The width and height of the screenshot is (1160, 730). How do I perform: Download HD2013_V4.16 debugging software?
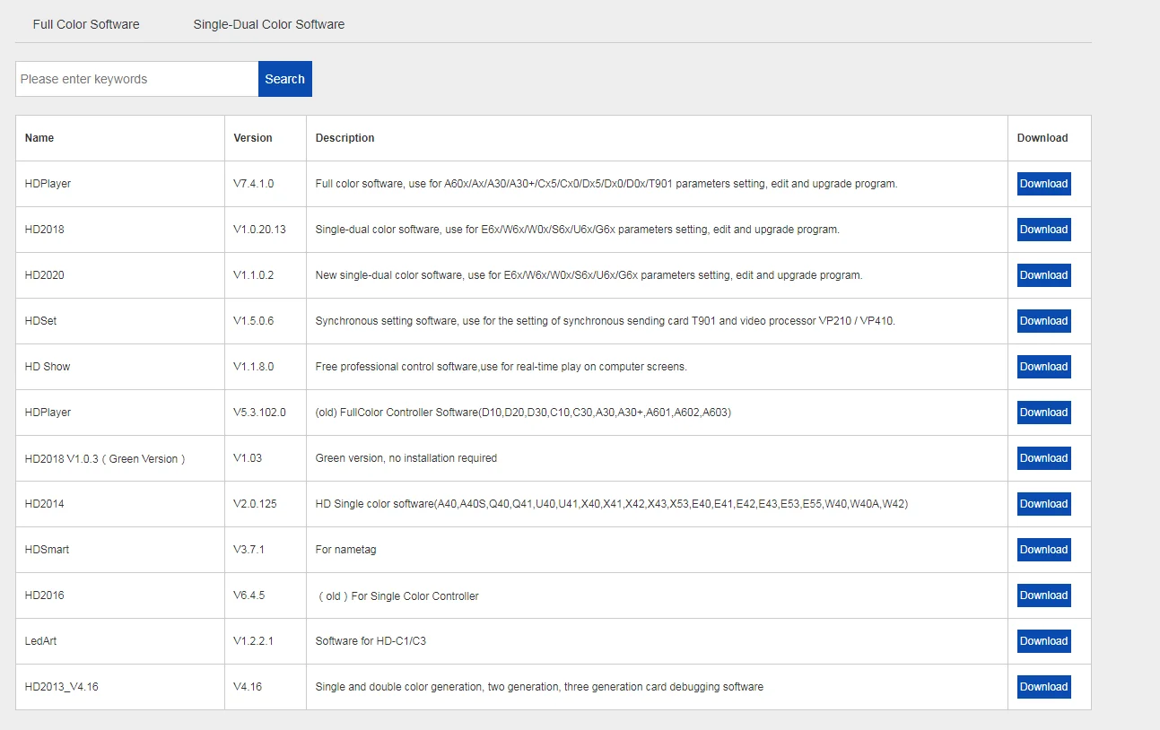[1043, 687]
